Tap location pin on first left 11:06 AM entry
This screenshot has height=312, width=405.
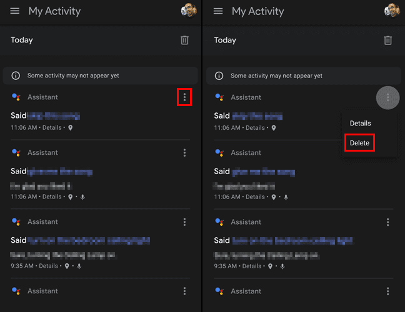click(x=70, y=128)
